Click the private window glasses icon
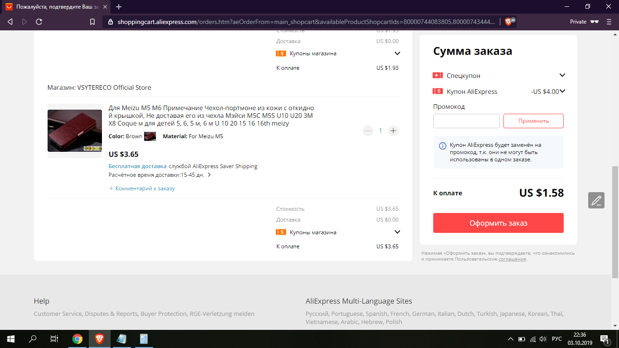The image size is (619, 348). 595,22
